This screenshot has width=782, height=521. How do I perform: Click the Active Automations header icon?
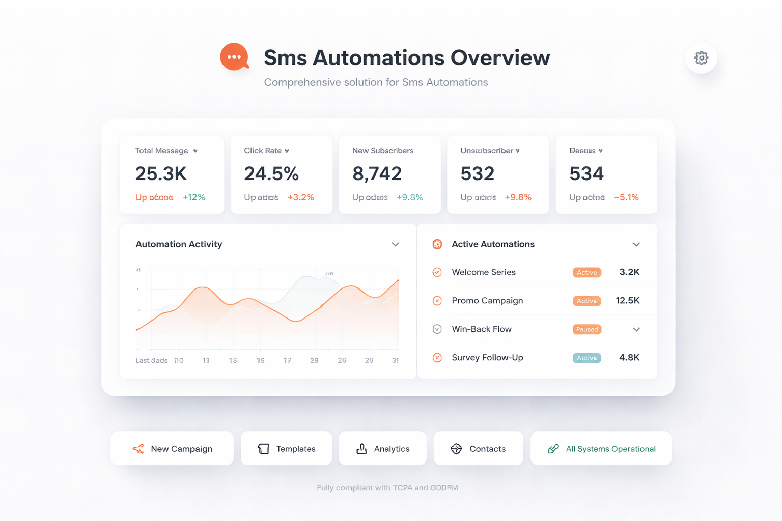click(437, 244)
